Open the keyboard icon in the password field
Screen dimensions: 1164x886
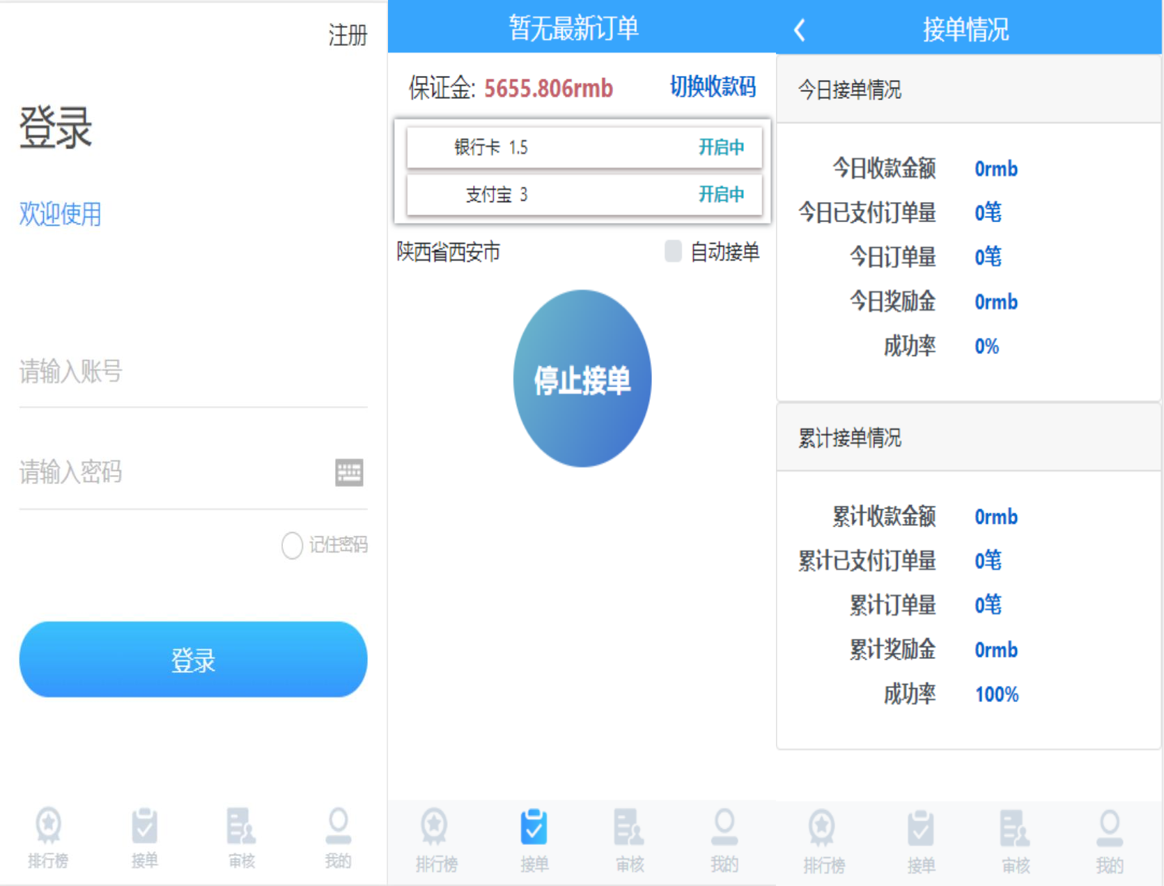tap(349, 473)
